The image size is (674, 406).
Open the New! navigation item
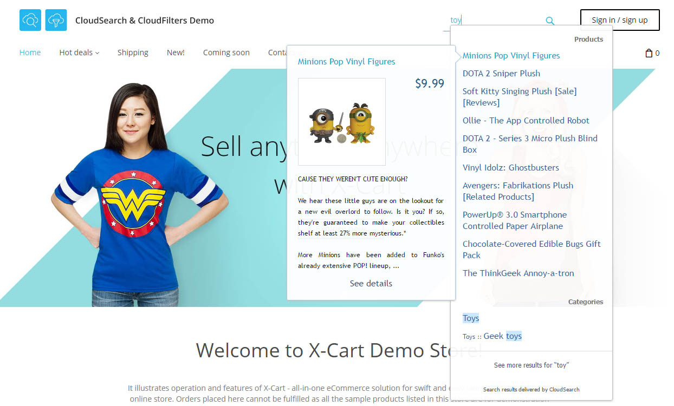click(175, 53)
